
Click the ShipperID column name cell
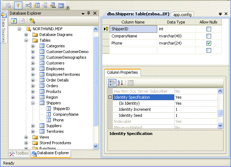[x=133, y=29]
